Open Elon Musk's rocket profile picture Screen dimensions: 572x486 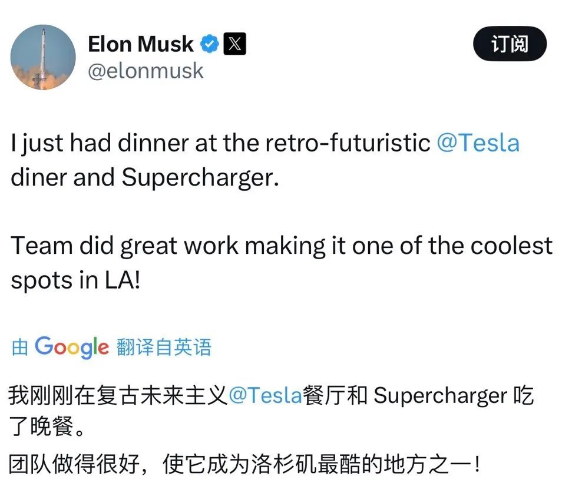click(x=43, y=57)
